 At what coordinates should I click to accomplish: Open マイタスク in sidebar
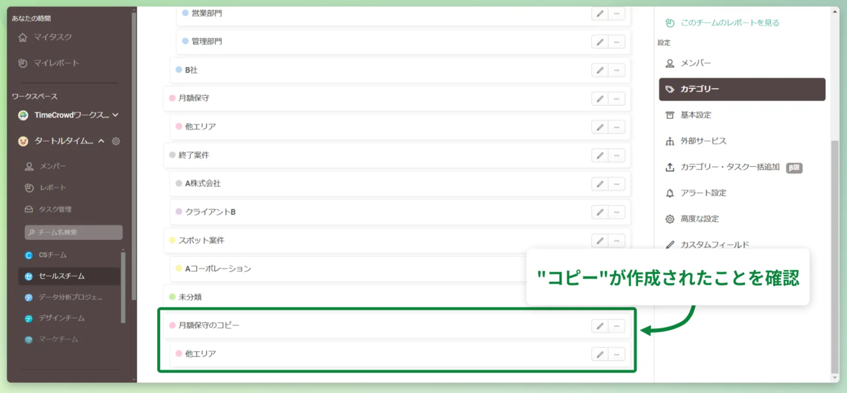pos(52,37)
